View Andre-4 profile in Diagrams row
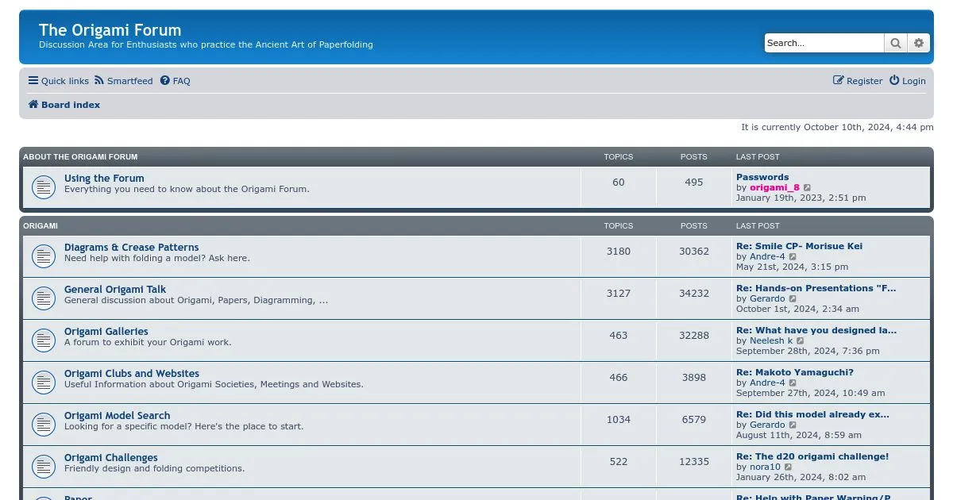Viewport: 953px width, 500px height. [767, 257]
